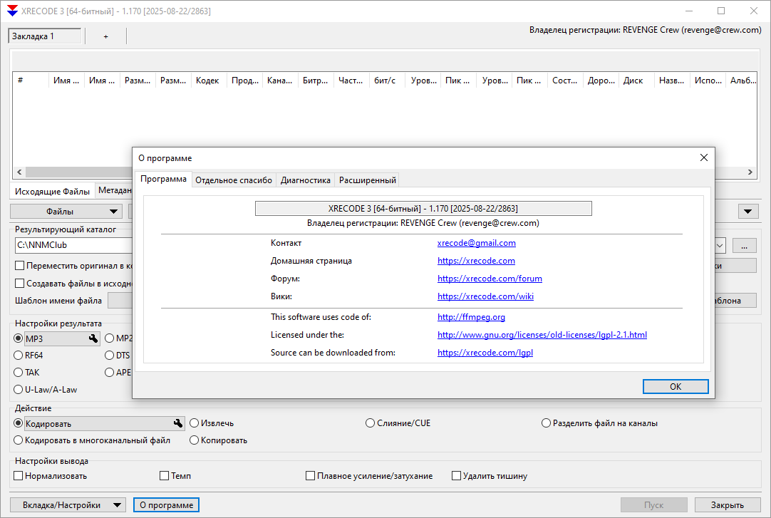Enable Удалить тишину checkbox
The image size is (771, 518).
(x=456, y=476)
